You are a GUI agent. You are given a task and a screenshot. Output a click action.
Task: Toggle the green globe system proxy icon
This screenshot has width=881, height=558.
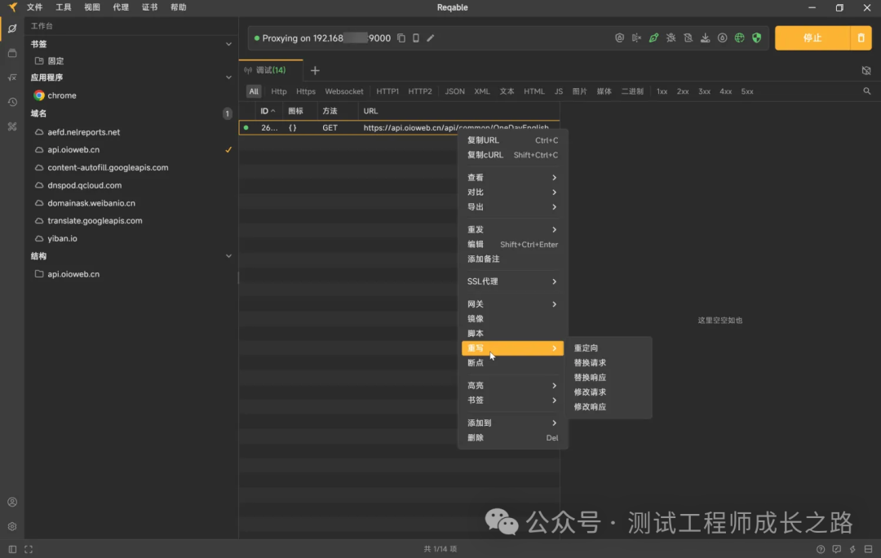pos(739,38)
